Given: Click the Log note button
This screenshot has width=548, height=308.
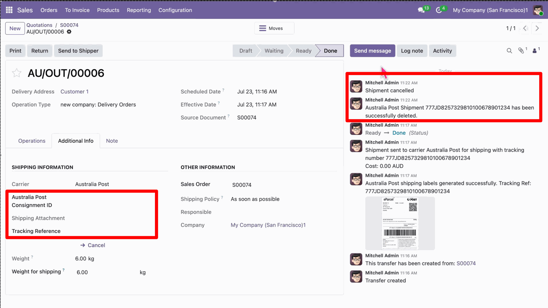Looking at the screenshot, I should click(412, 51).
